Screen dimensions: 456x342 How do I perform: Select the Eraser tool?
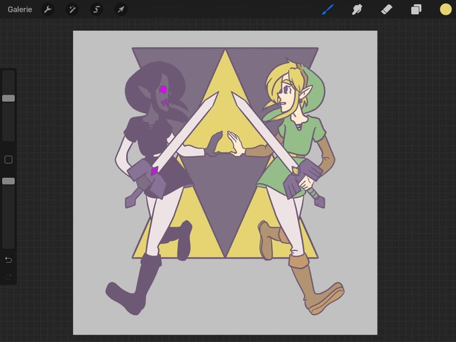click(x=386, y=9)
